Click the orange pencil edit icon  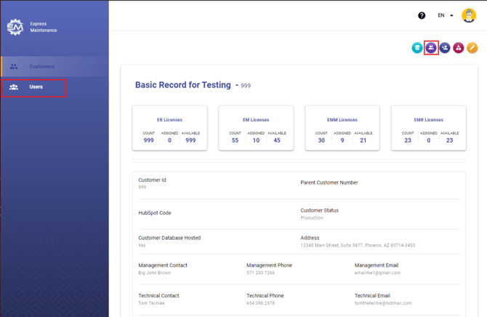(472, 48)
